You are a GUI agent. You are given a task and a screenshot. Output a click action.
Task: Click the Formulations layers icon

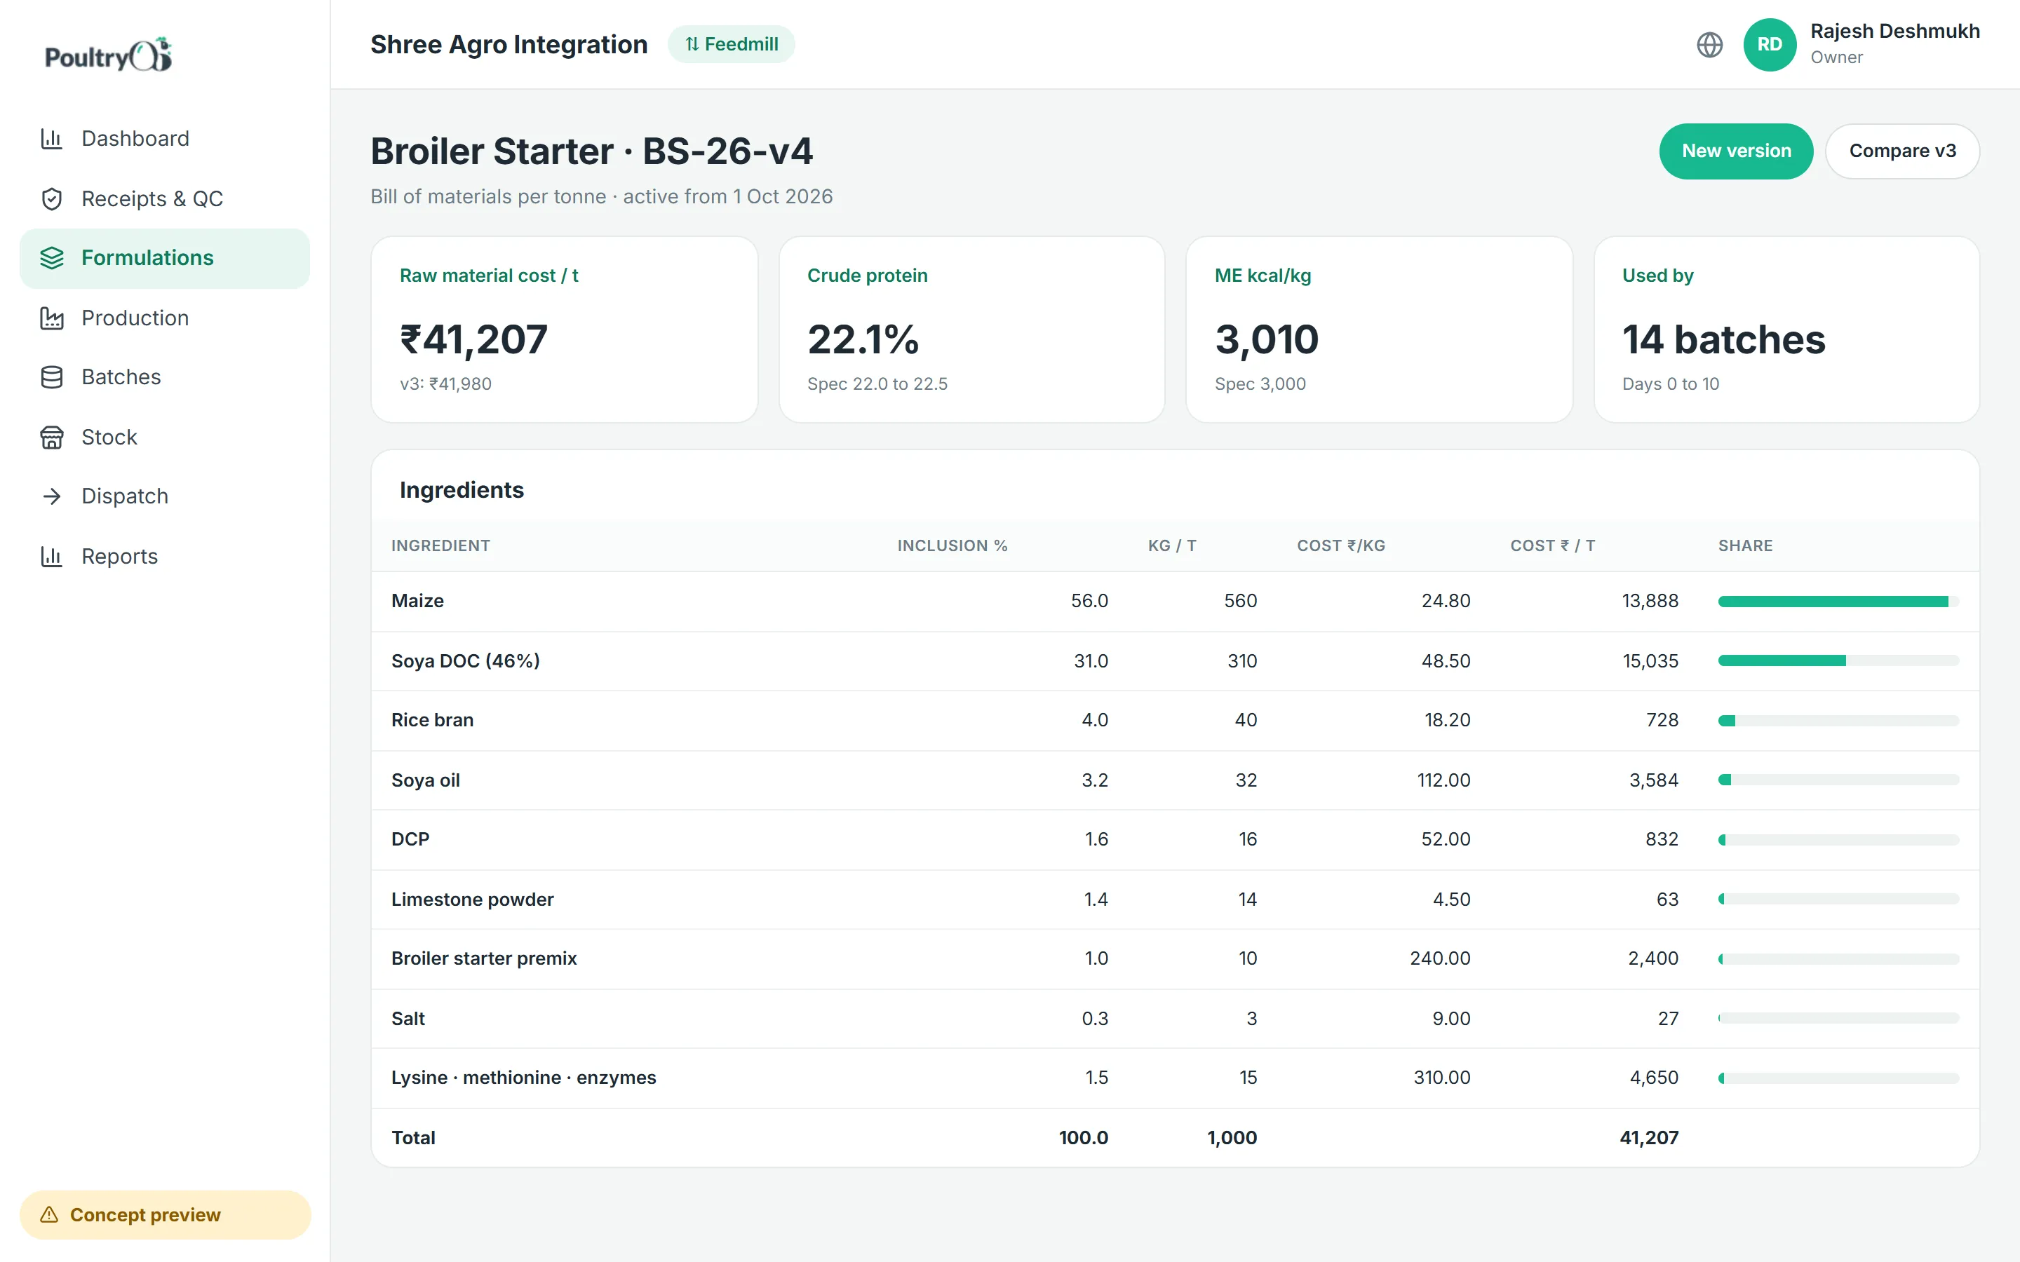coord(52,258)
